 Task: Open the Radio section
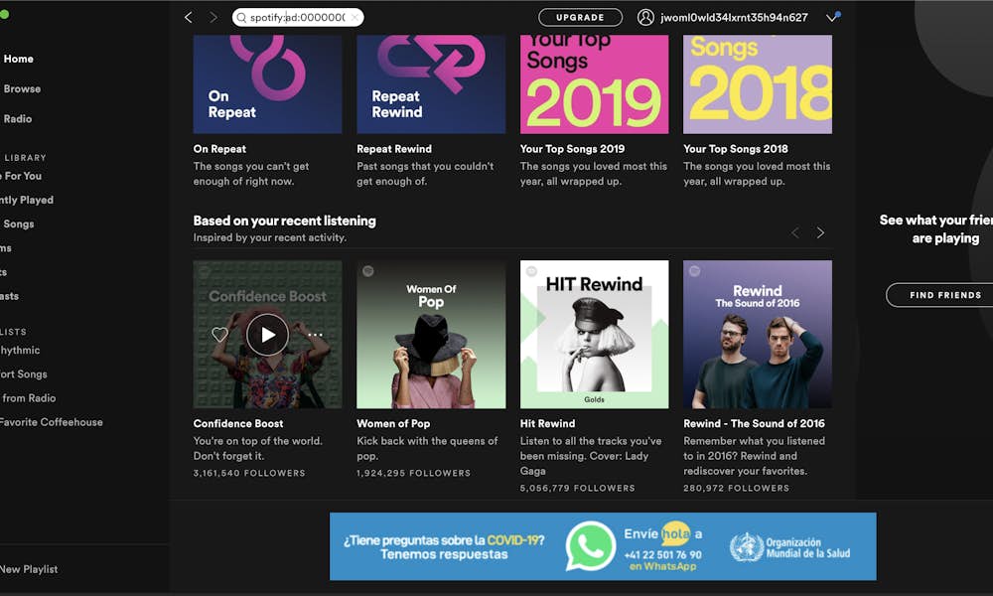pyautogui.click(x=17, y=118)
